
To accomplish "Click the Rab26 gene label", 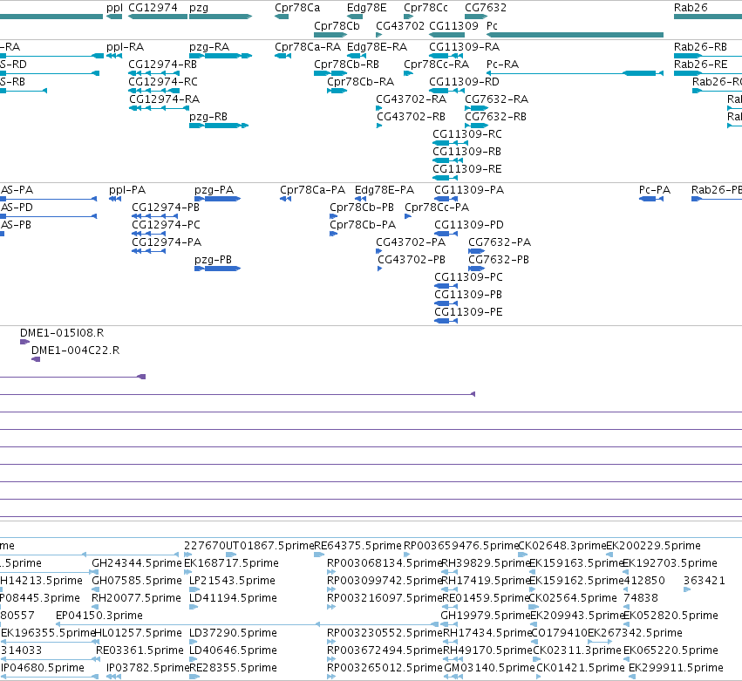I will coord(691,8).
